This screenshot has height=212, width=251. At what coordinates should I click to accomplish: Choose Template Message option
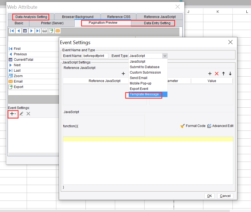148,94
